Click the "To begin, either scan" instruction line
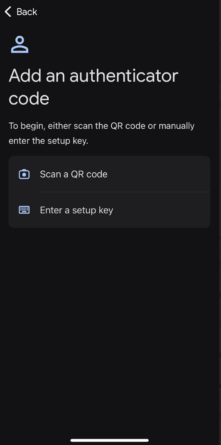This screenshot has height=445, width=221. [101, 126]
